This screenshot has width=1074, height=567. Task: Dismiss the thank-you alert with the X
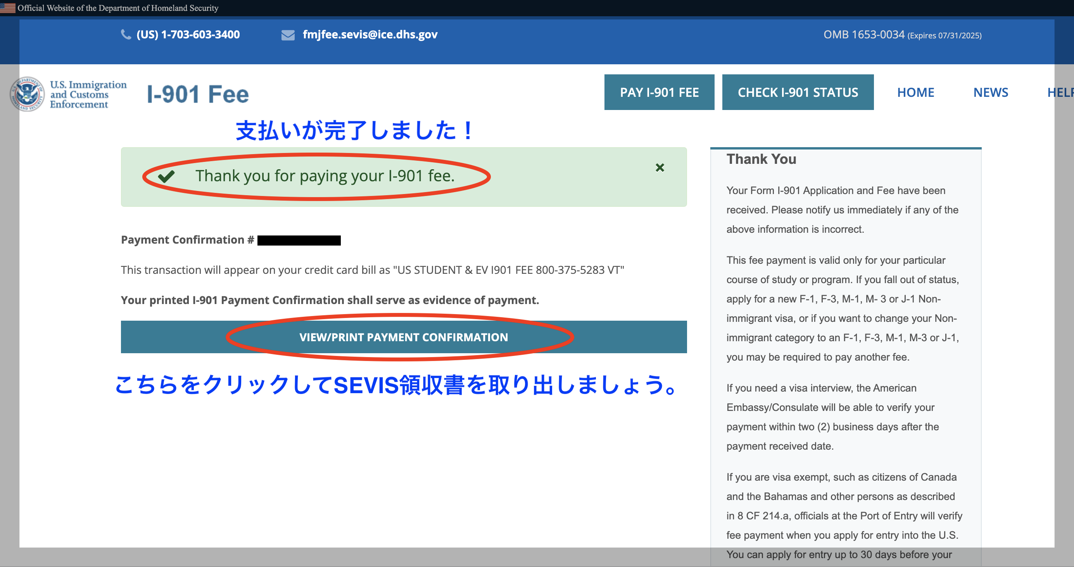[x=660, y=167]
